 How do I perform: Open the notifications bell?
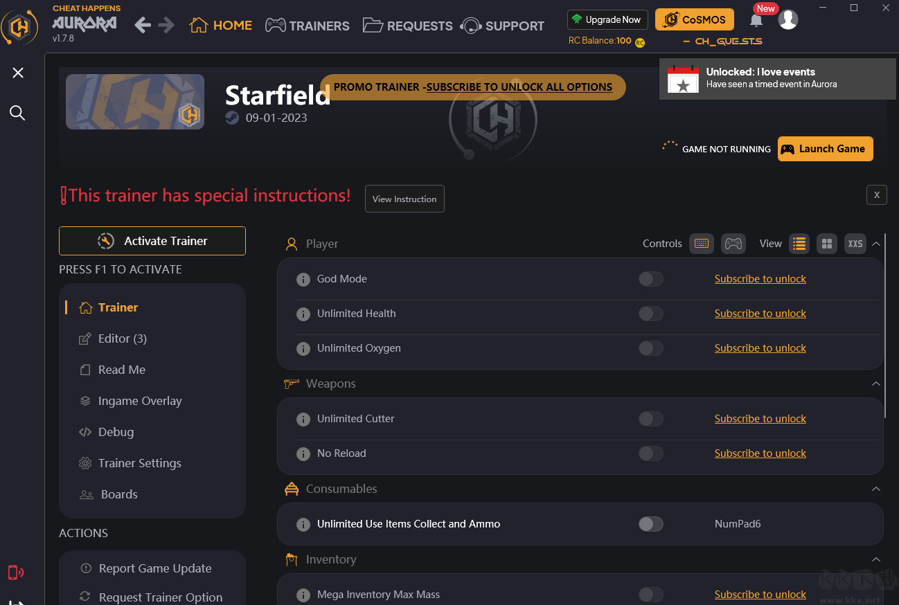point(756,20)
